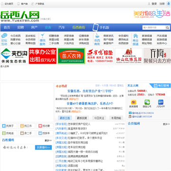Open the 雀鸣棕垫 banner ad

tap(100, 56)
